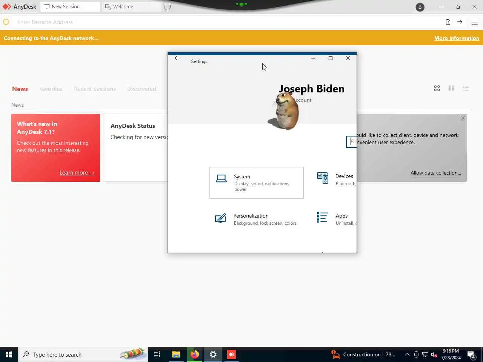Click the volume muted tray icon
The image size is (483, 362).
434,354
